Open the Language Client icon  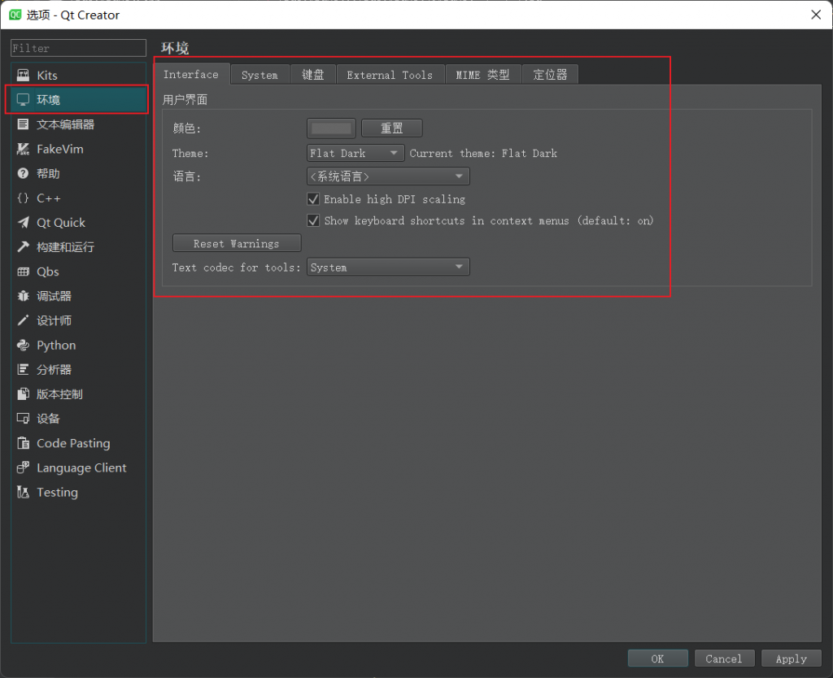tap(23, 467)
